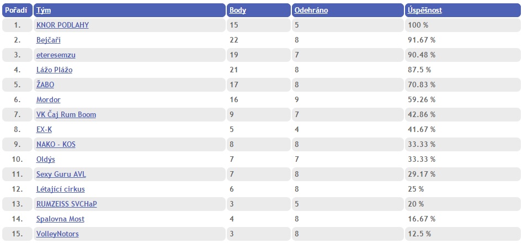Sort by Odehráno column header
522x243 pixels.
(311, 10)
